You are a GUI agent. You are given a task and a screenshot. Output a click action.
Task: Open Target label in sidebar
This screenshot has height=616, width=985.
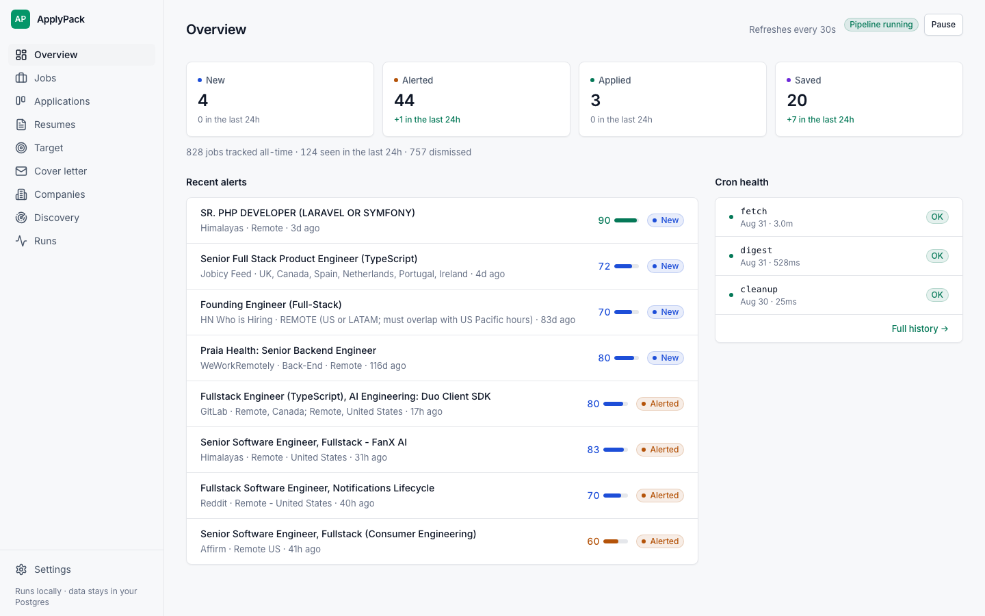pos(49,148)
